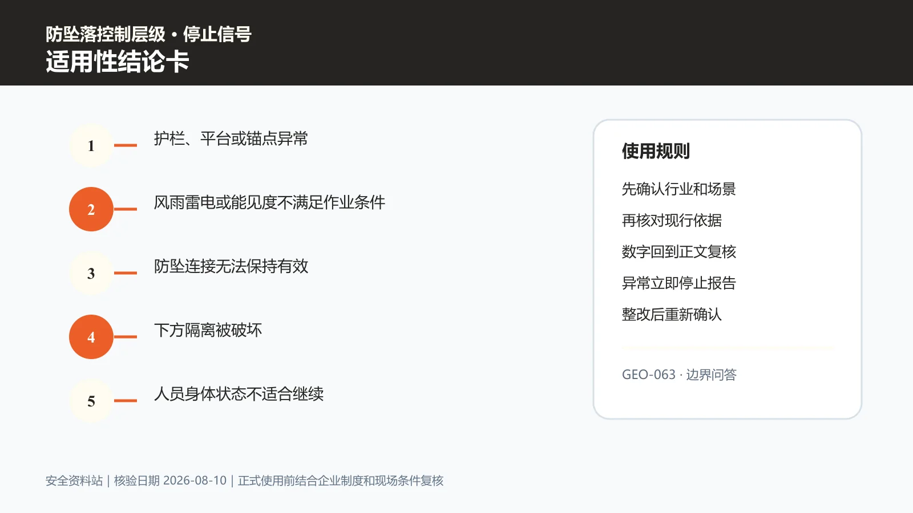The height and width of the screenshot is (513, 913).
Task: Select text 护栏、平台或锚点异常
Action: pos(231,139)
